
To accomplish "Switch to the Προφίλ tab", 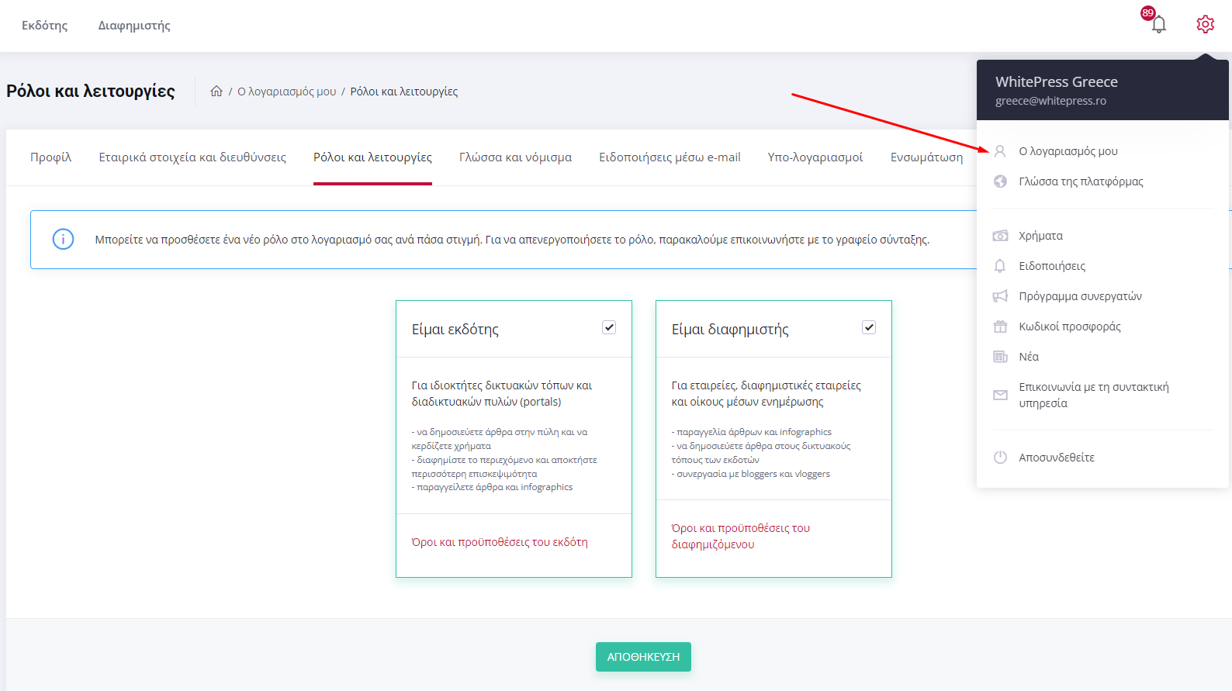I will pyautogui.click(x=50, y=157).
